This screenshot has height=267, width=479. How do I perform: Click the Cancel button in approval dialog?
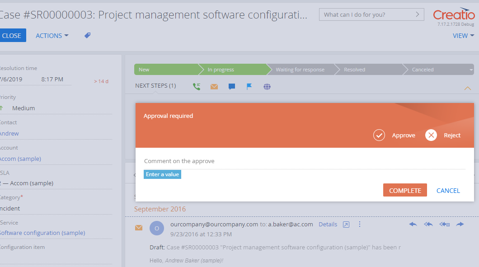coord(448,191)
